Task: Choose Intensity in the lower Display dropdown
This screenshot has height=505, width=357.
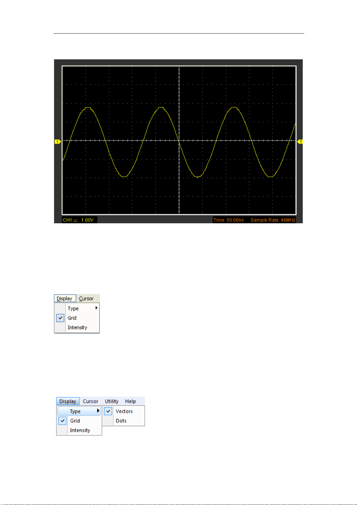Action: pyautogui.click(x=80, y=430)
